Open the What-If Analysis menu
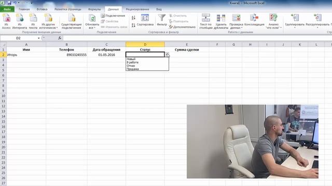The image size is (332, 186). 273,21
